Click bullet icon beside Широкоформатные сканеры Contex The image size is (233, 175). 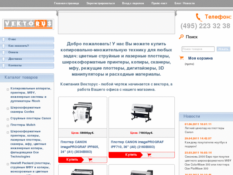click(x=8, y=109)
